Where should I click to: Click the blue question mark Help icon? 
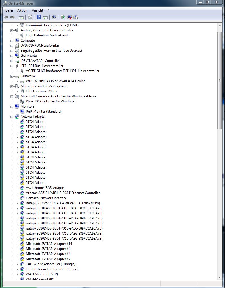pyautogui.click(x=39, y=18)
